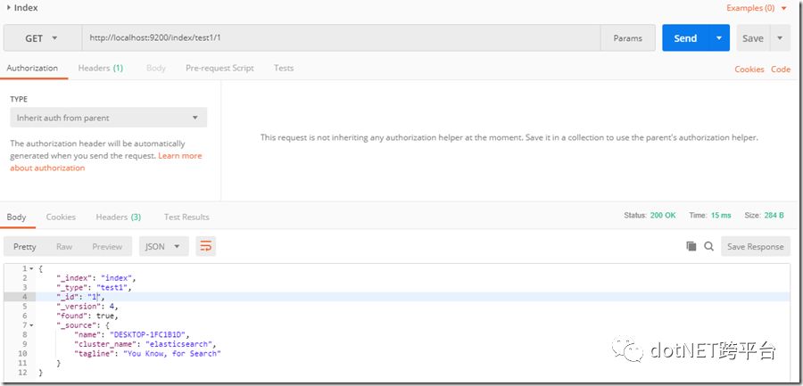Open the Test Results tab
The image size is (803, 386).
(186, 217)
